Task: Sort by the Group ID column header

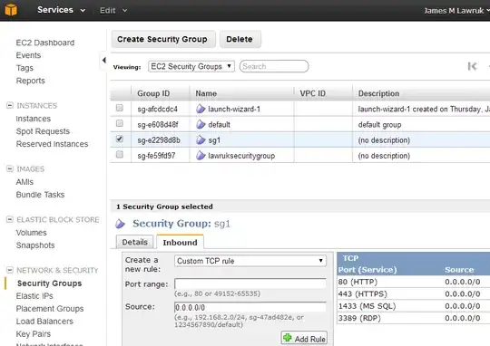Action: coord(153,93)
